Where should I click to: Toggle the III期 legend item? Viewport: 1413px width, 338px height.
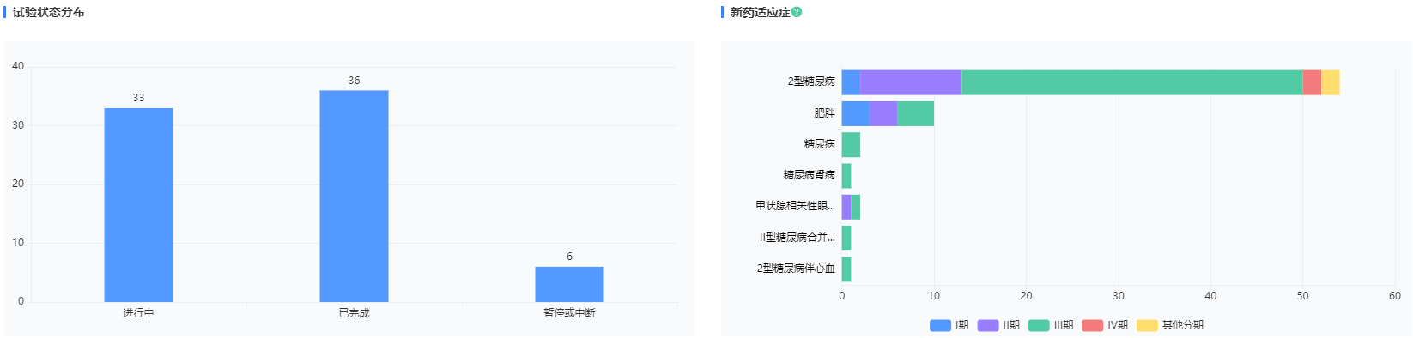1051,325
